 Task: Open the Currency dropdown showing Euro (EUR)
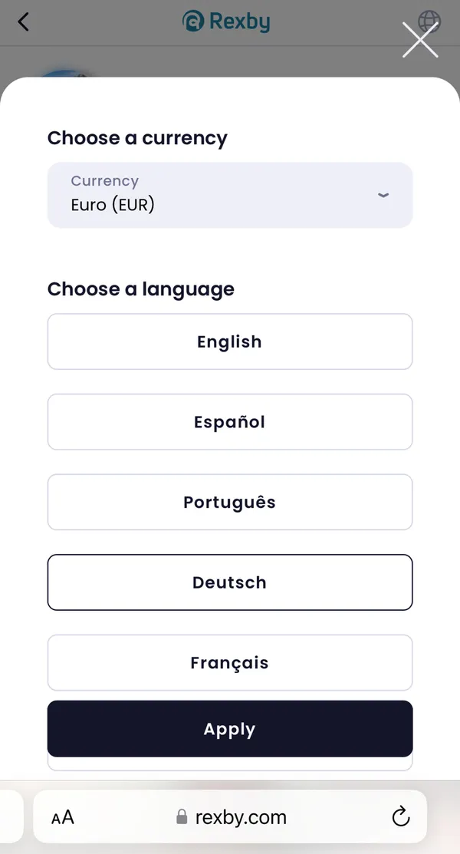coord(229,195)
